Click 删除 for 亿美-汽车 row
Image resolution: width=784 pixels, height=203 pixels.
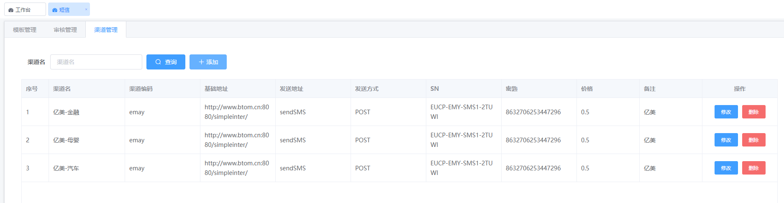[x=754, y=168]
